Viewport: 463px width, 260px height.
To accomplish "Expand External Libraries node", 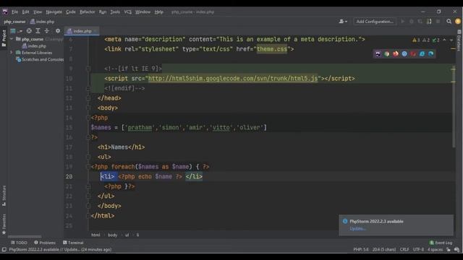I will (12, 53).
